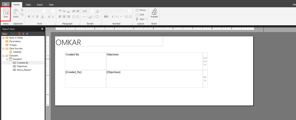Open the Data ribbon tab
This screenshot has height=120, width=296.
28,5
